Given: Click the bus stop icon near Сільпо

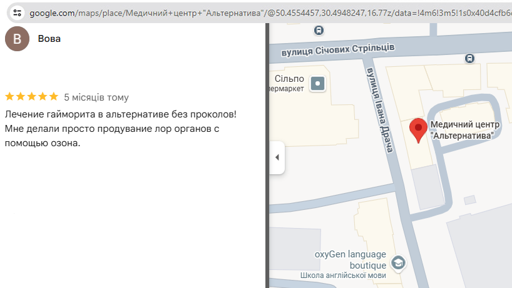Looking at the screenshot, I should point(319,30).
